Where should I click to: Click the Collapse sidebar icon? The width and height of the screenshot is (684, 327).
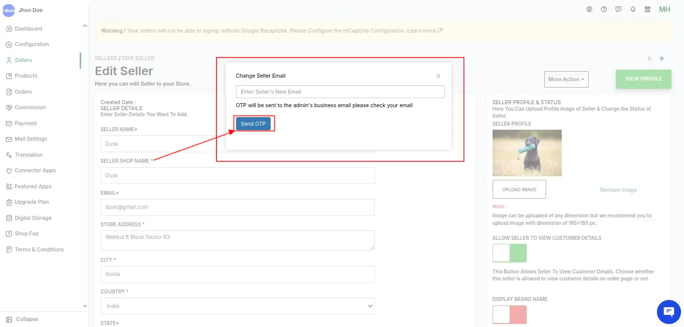[9, 319]
